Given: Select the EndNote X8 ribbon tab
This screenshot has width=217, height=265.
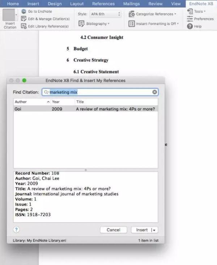Looking at the screenshot, I should pos(201,4).
